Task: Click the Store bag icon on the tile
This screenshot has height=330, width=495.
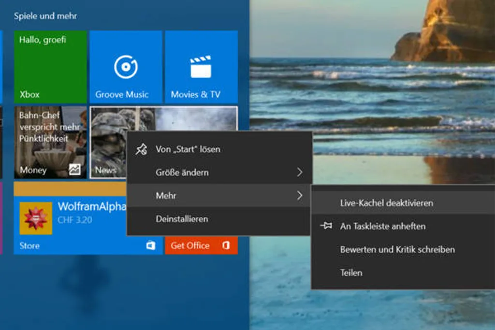Action: tap(151, 245)
